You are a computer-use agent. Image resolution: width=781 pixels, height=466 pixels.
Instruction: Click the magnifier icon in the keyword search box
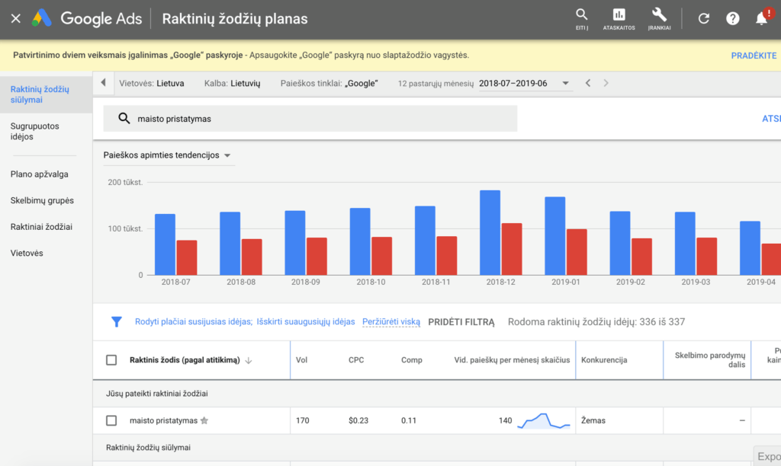pyautogui.click(x=124, y=118)
